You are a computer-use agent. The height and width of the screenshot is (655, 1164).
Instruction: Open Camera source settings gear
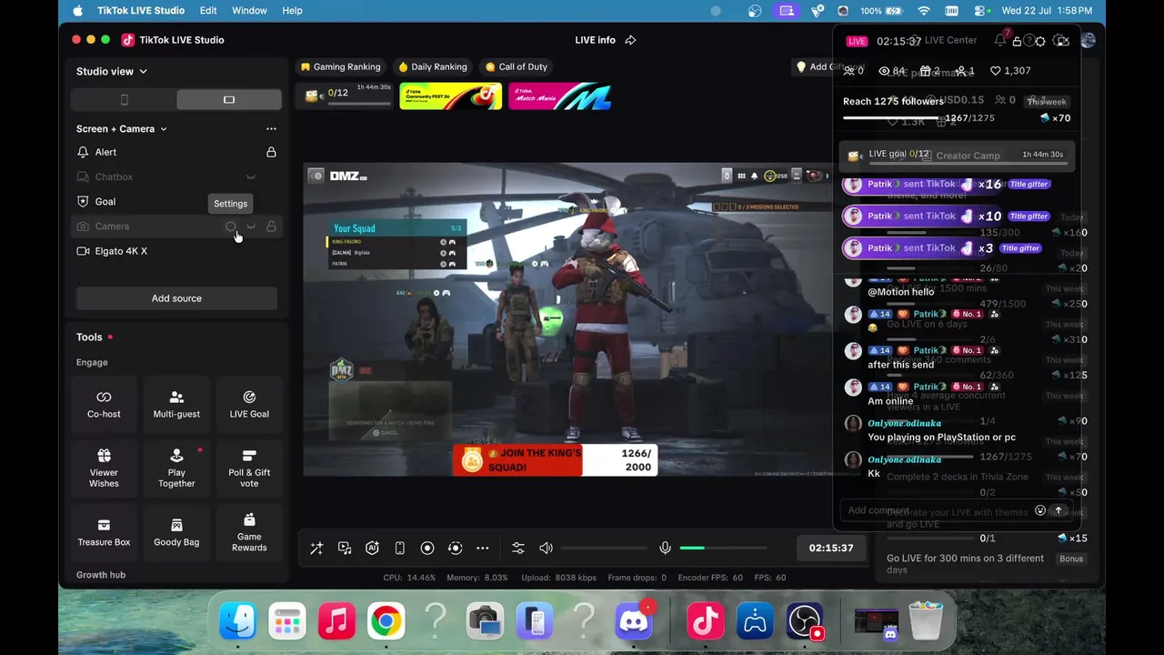coord(231,227)
